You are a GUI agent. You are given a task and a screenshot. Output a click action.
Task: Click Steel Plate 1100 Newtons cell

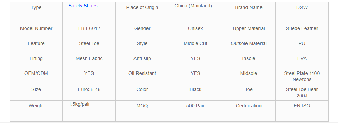(302, 76)
